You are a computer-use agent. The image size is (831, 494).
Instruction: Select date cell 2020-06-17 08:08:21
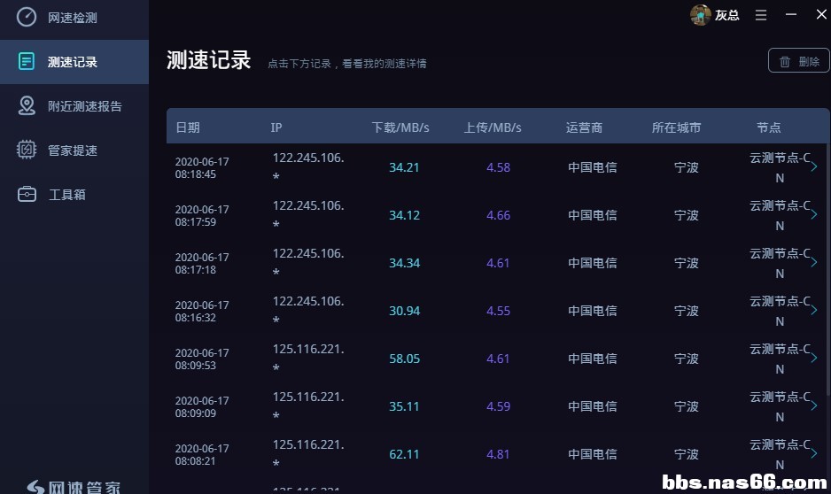click(202, 454)
